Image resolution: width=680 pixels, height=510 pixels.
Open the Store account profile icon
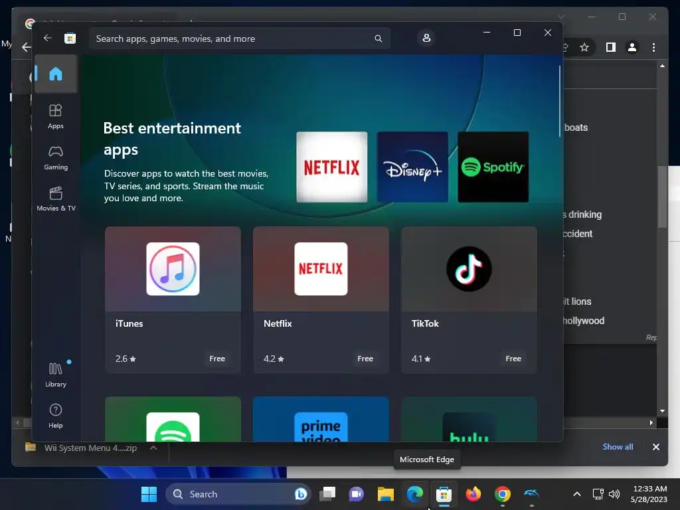click(426, 38)
